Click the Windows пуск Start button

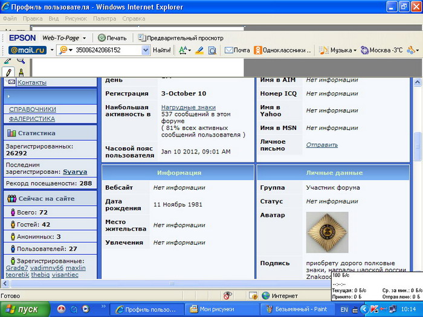[23, 309]
